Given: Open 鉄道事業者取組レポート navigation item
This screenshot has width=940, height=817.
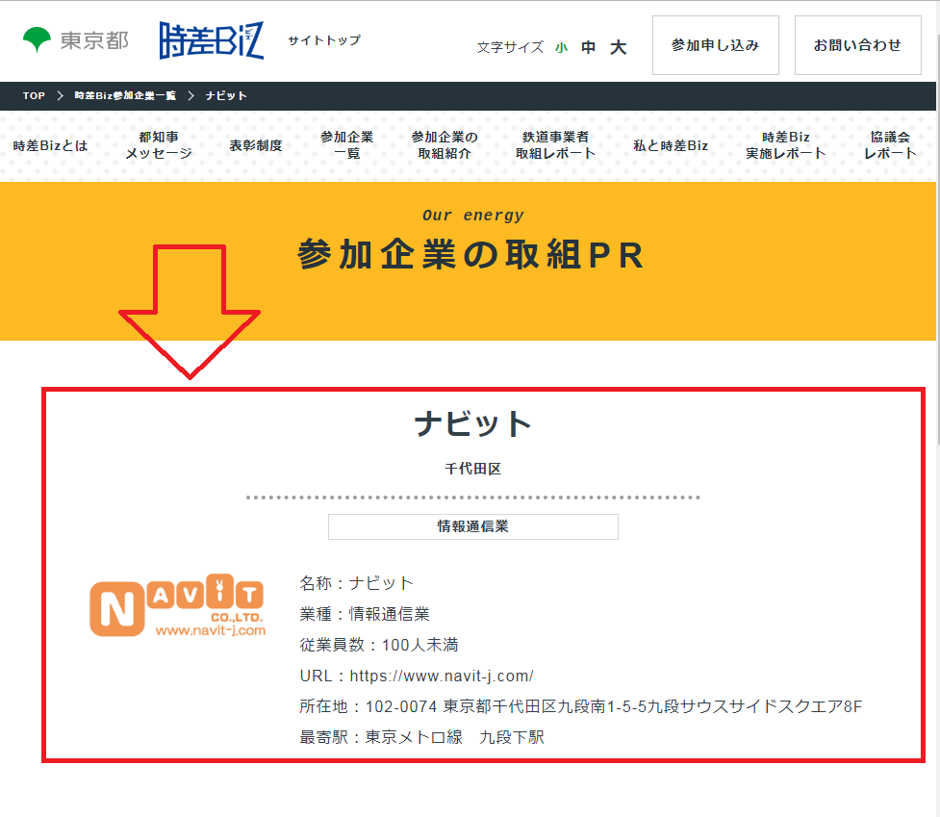Looking at the screenshot, I should pos(555,145).
